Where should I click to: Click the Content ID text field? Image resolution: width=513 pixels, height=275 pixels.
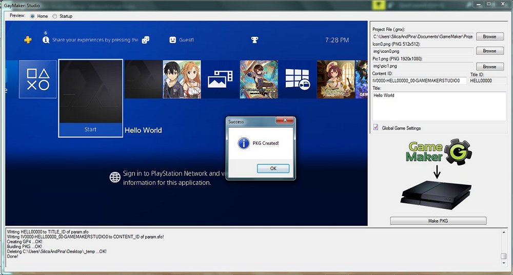coord(419,81)
